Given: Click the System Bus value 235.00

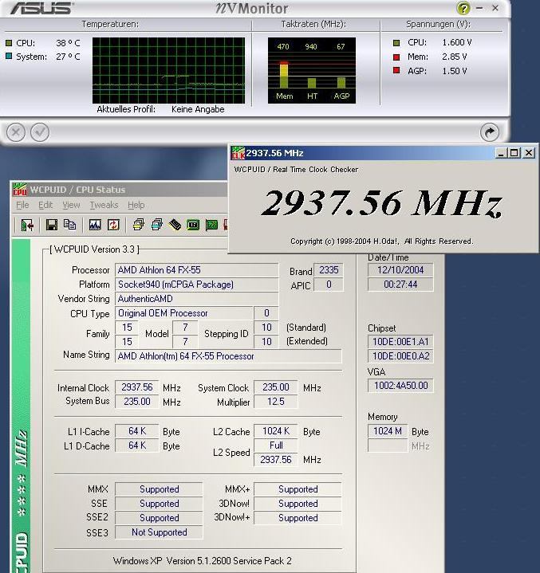Looking at the screenshot, I should click(x=137, y=401).
